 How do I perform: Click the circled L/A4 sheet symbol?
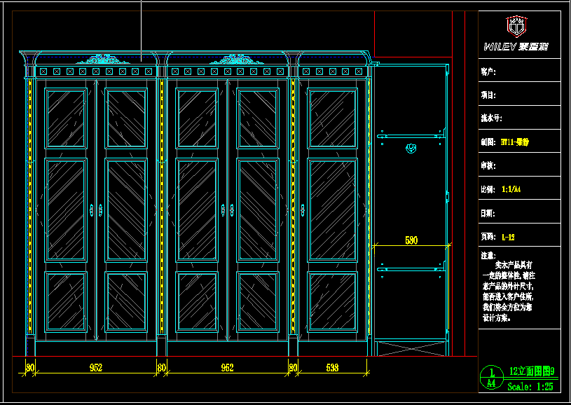tap(491, 378)
